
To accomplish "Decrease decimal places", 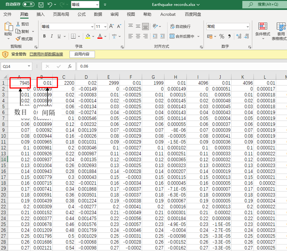I will pyautogui.click(x=246, y=36).
